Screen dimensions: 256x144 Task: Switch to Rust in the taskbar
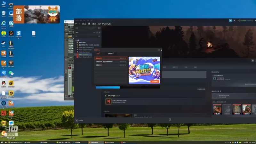(x=128, y=142)
